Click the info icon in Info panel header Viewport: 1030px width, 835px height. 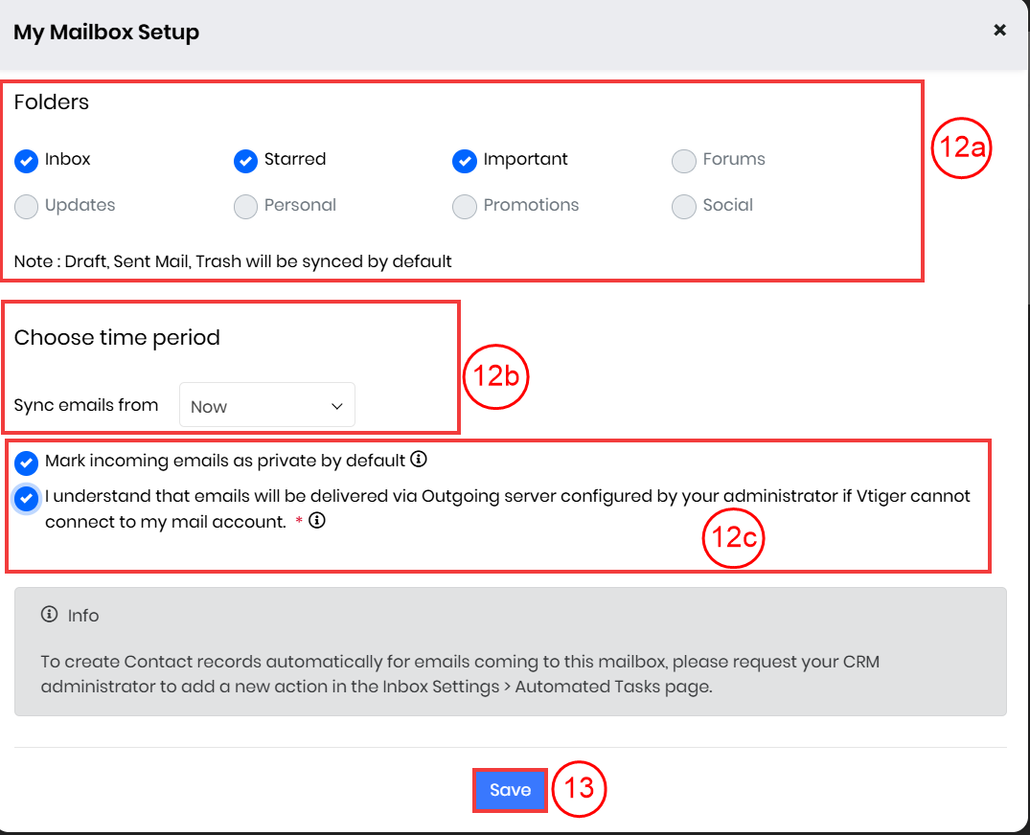point(50,615)
